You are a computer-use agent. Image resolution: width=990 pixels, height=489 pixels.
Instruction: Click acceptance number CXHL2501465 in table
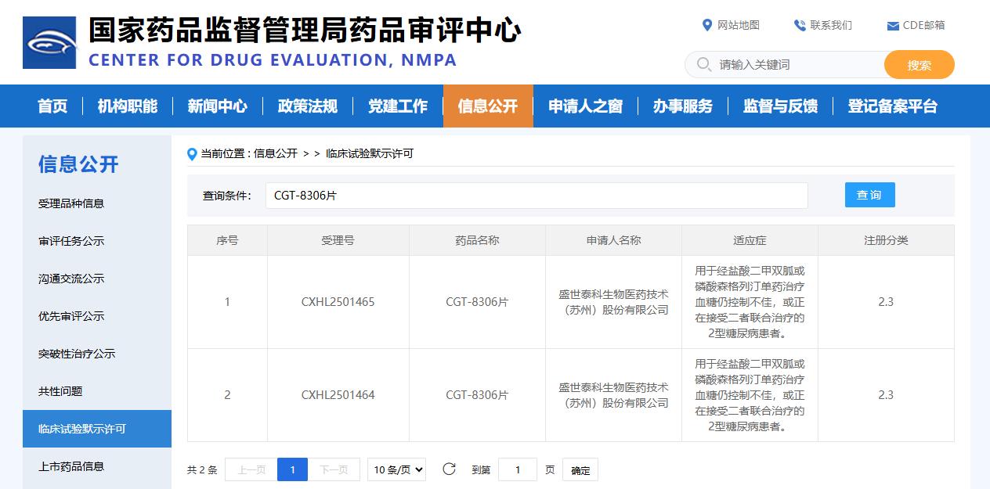coord(338,302)
